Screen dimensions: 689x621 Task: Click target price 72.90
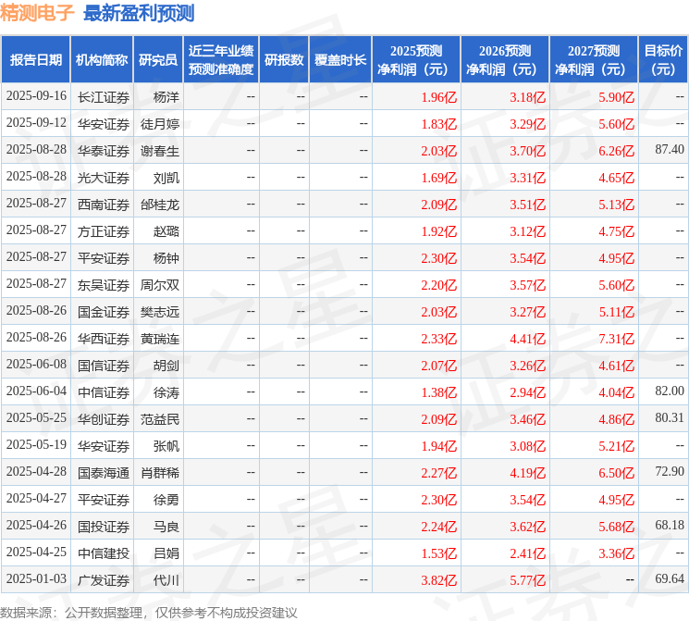click(670, 471)
